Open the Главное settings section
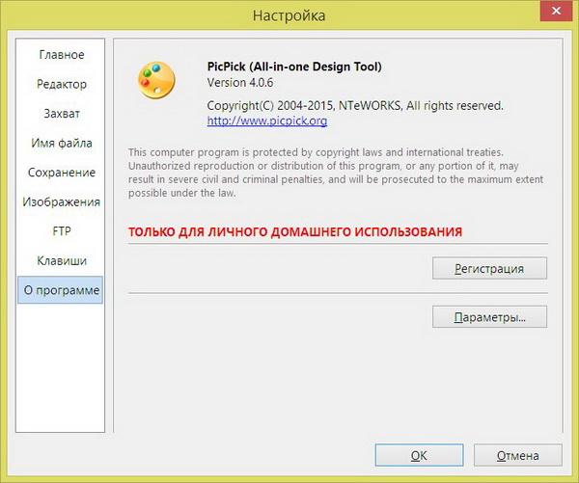Screen dimensions: 579x483 [x=62, y=55]
